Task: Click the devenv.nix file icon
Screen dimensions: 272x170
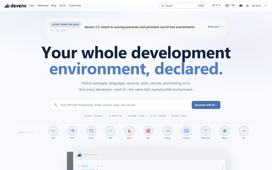Action: point(79,155)
